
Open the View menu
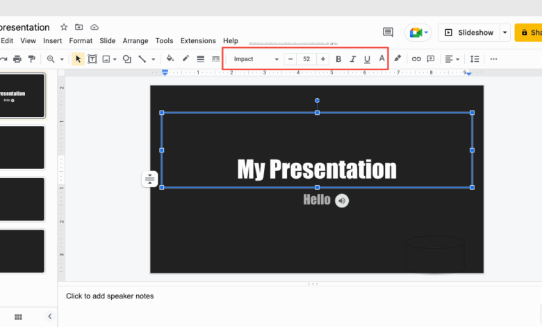28,41
